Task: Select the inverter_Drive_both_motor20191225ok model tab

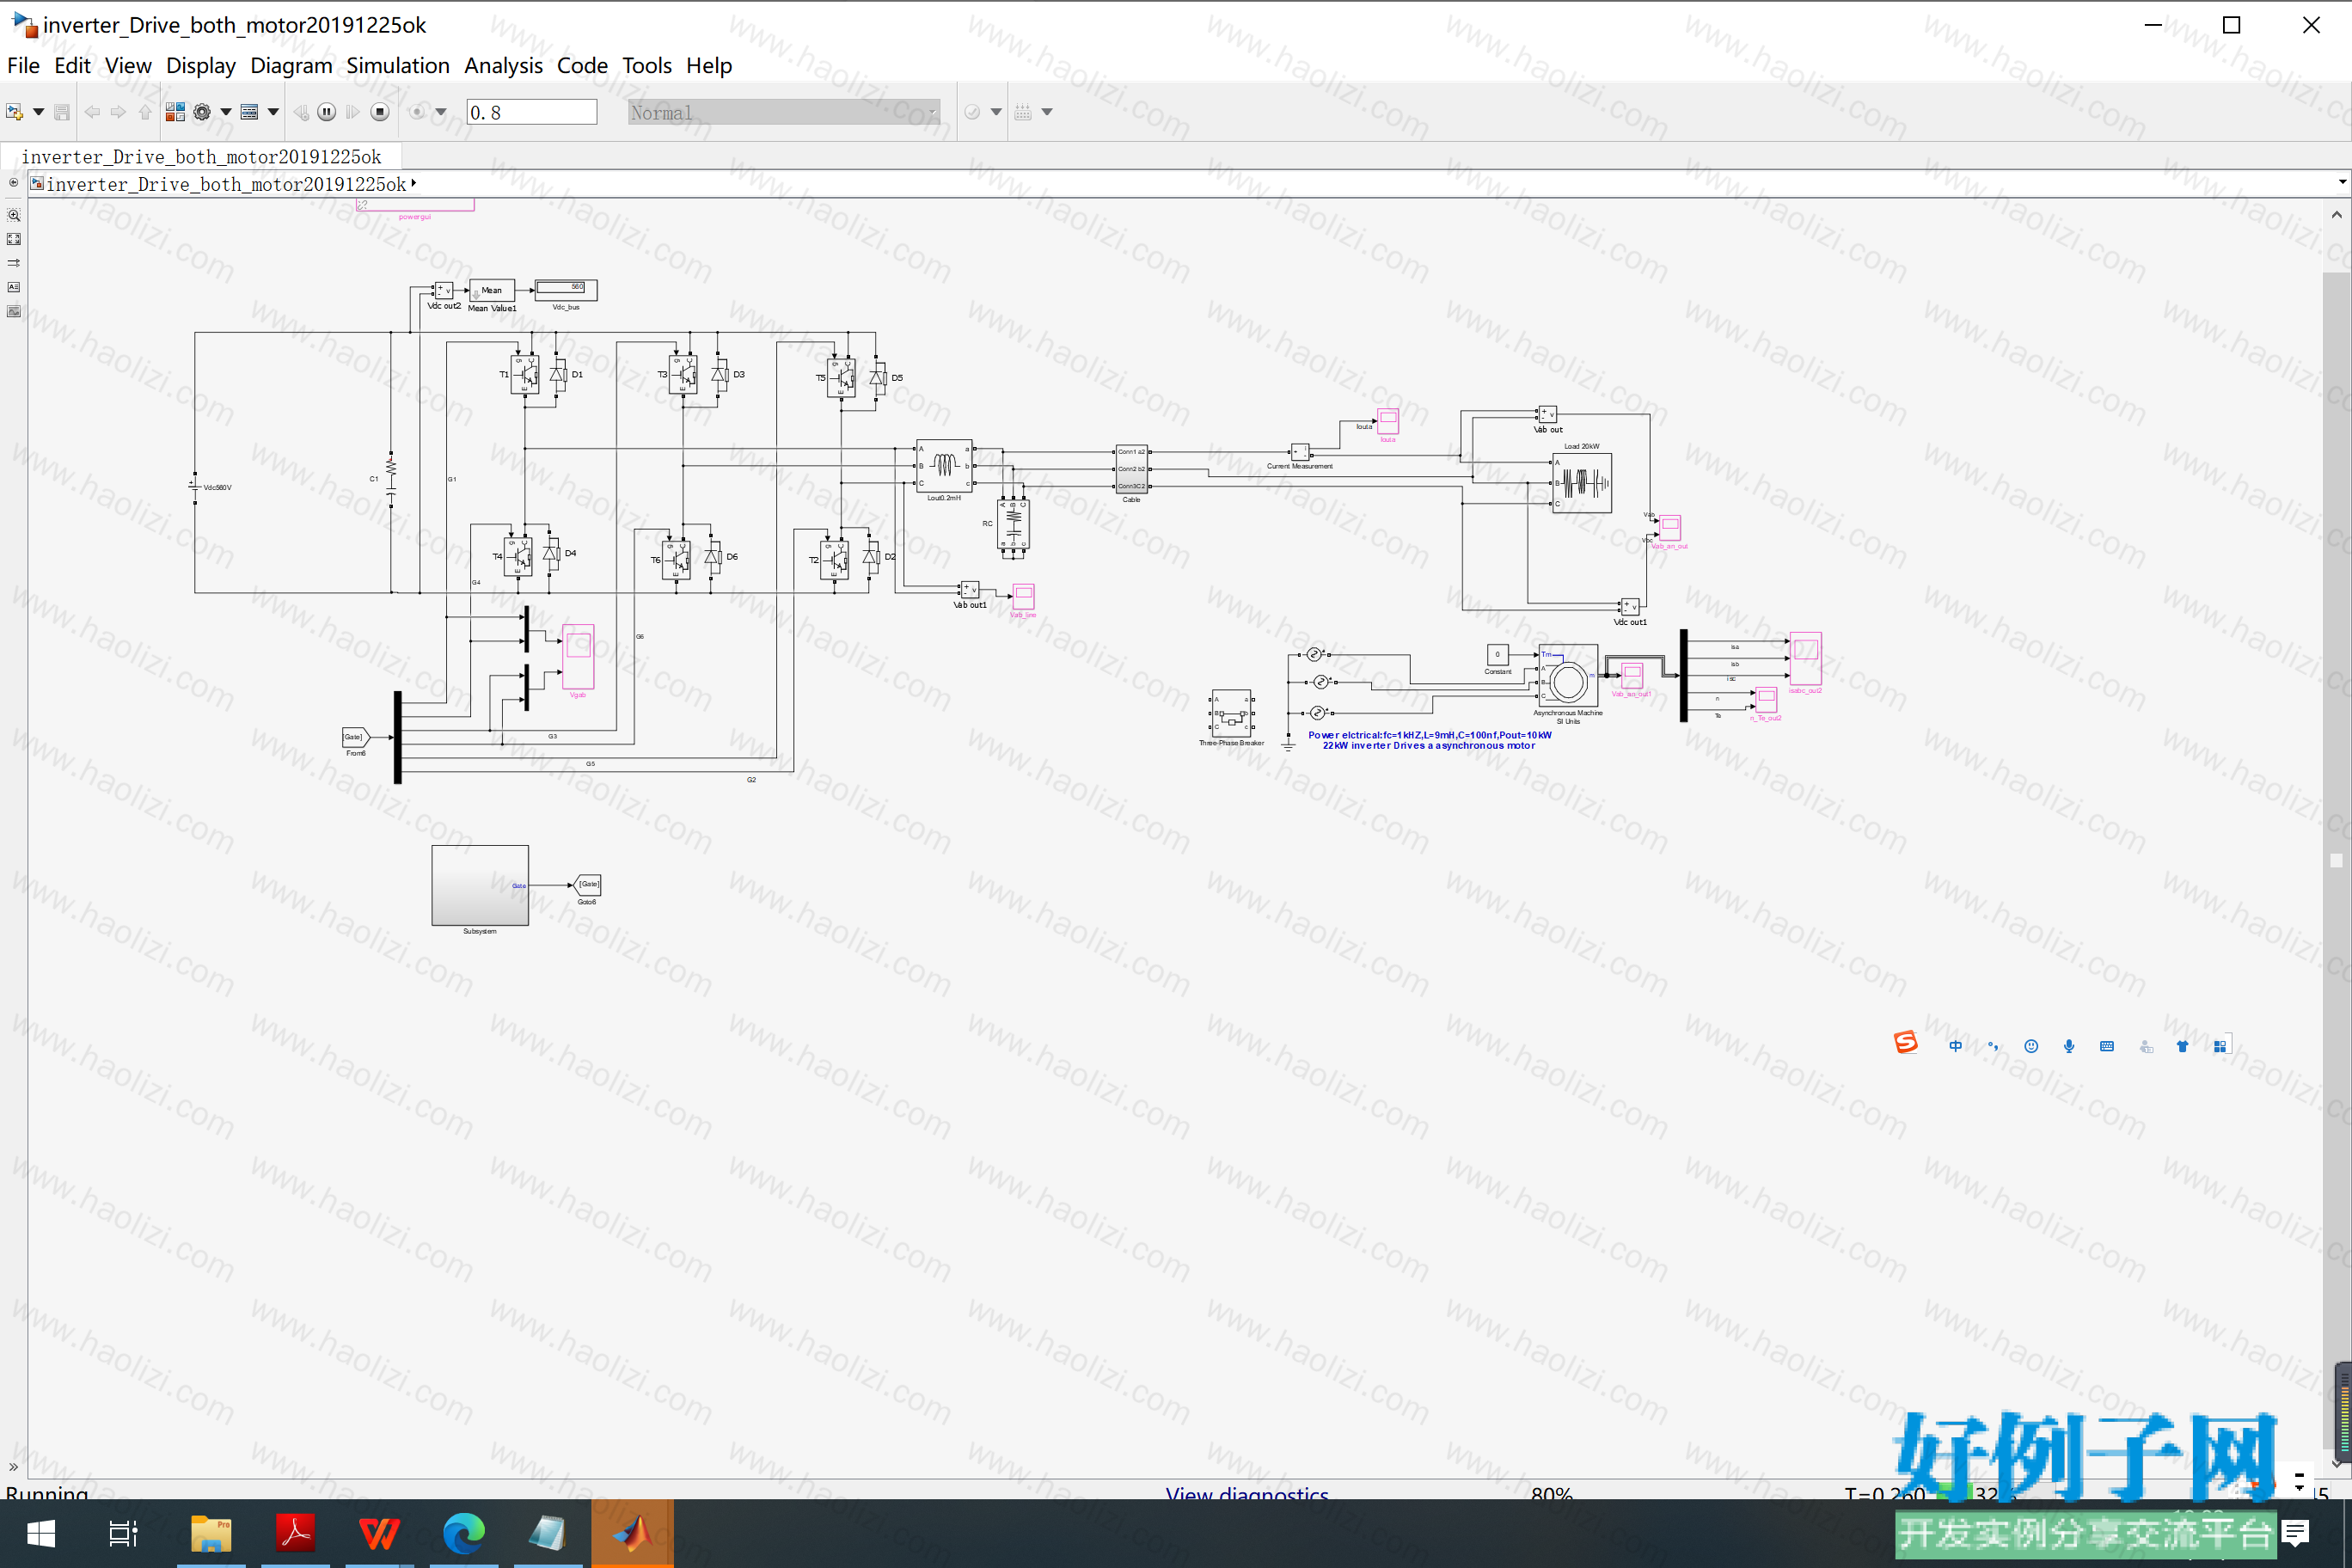Action: 201,157
